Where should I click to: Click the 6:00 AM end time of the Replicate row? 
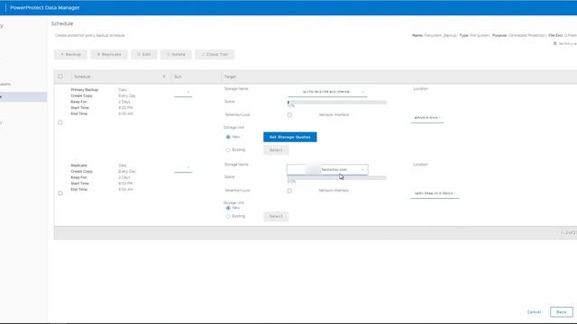pyautogui.click(x=125, y=190)
